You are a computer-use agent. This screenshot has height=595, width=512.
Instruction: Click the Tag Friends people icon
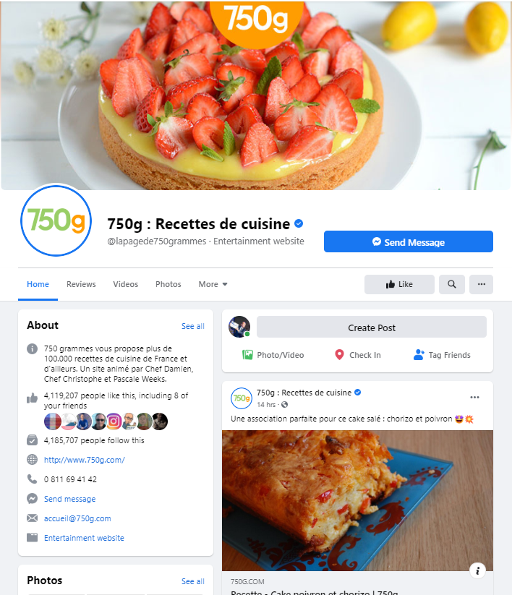click(419, 355)
